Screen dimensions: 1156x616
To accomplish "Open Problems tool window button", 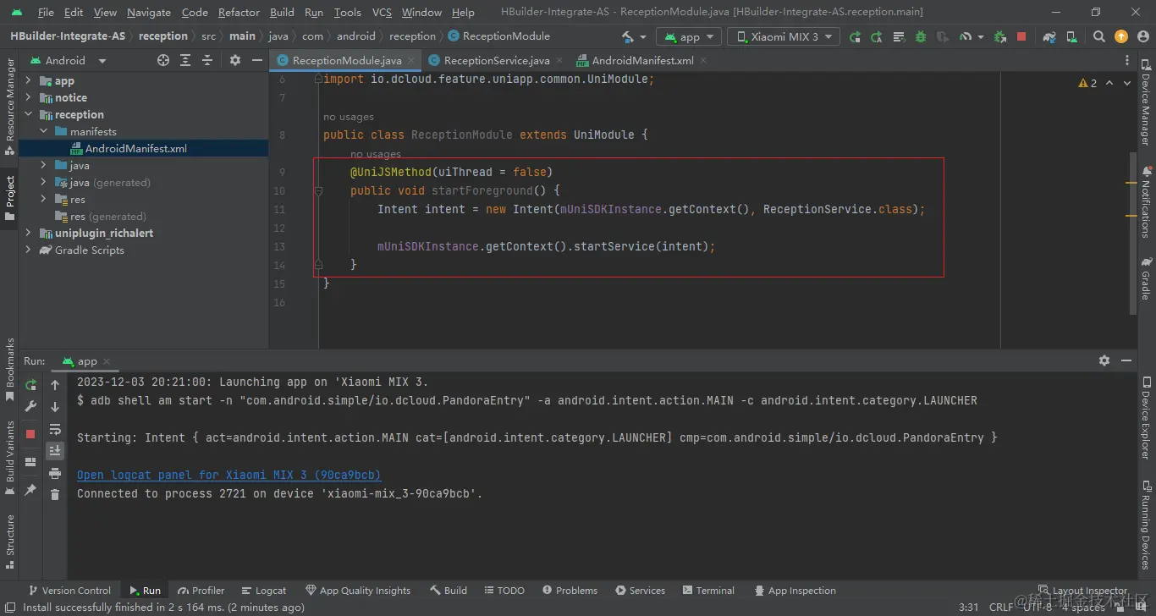I will [570, 591].
